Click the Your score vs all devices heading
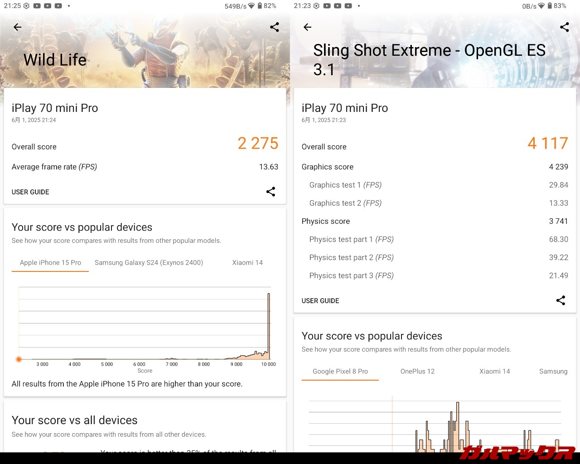The width and height of the screenshot is (580, 464). [x=74, y=420]
